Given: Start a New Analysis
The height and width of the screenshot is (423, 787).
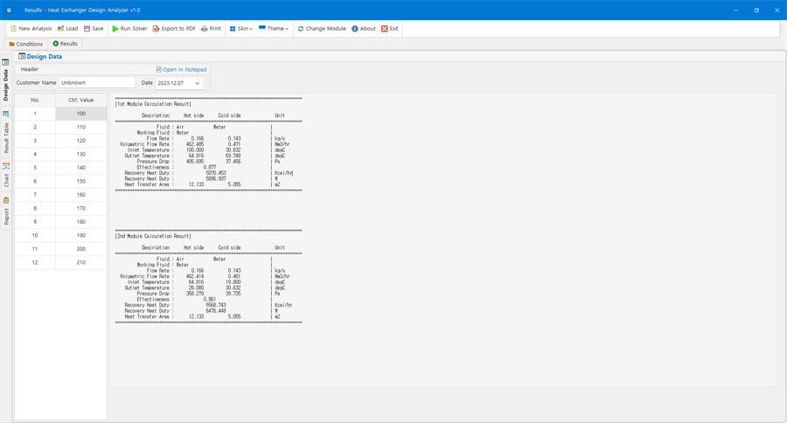Looking at the screenshot, I should [x=31, y=29].
